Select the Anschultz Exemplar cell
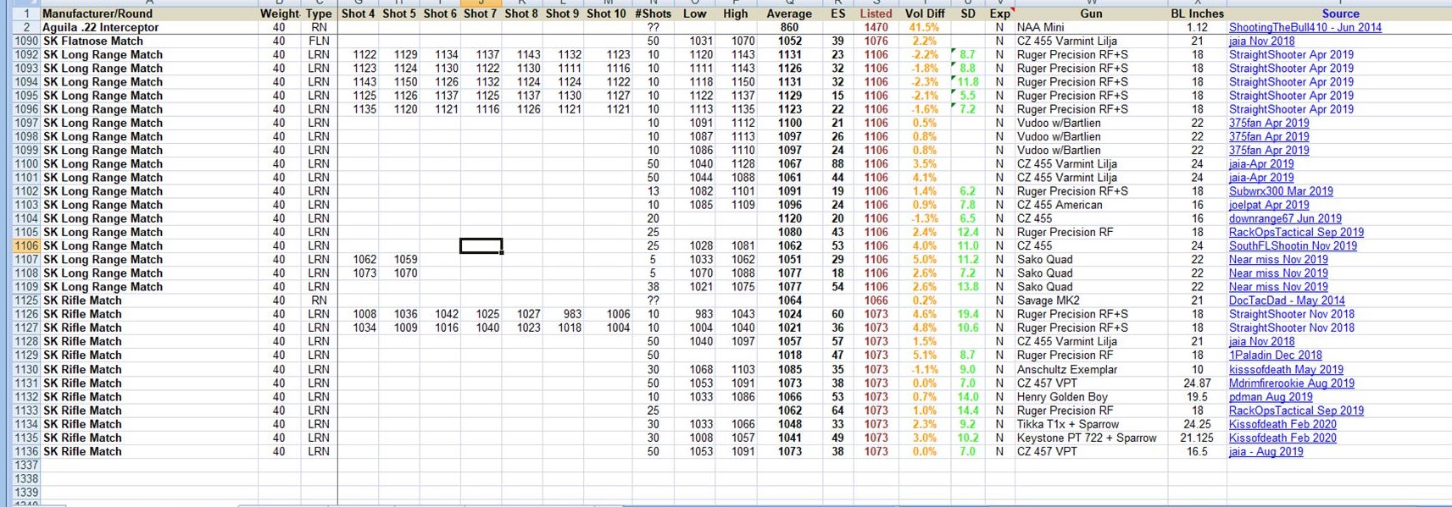Viewport: 1452px width, 507px height. tap(1091, 369)
